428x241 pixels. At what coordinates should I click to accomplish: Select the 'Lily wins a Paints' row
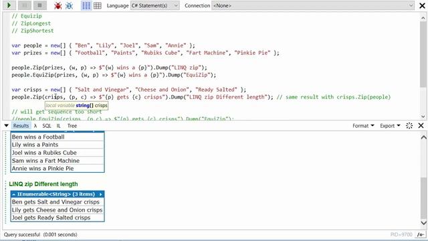pyautogui.click(x=58, y=145)
